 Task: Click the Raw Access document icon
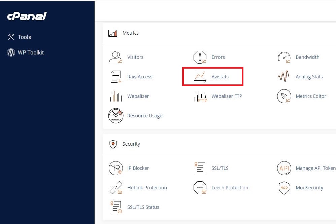tap(116, 77)
